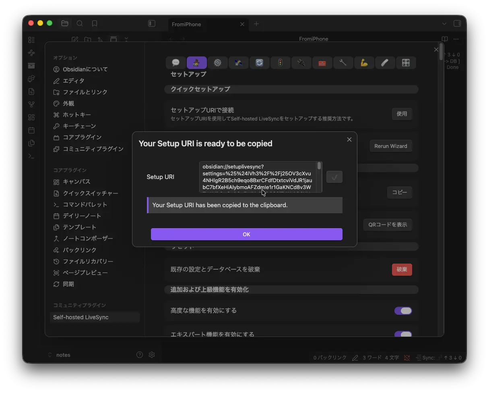The image size is (489, 393).
Task: Select the FromiPhone tab
Action: point(208,24)
